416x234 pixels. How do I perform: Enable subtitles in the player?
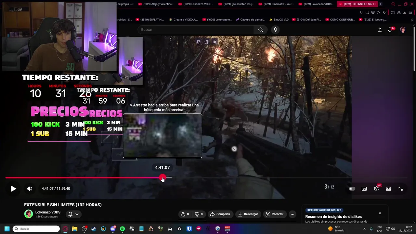tap(364, 189)
